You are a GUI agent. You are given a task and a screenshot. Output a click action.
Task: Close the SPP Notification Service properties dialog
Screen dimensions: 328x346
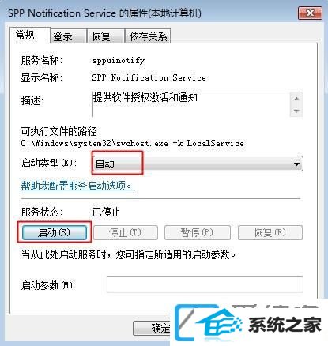click(x=310, y=13)
